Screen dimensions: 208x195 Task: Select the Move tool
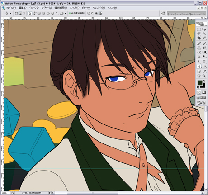click(204, 29)
